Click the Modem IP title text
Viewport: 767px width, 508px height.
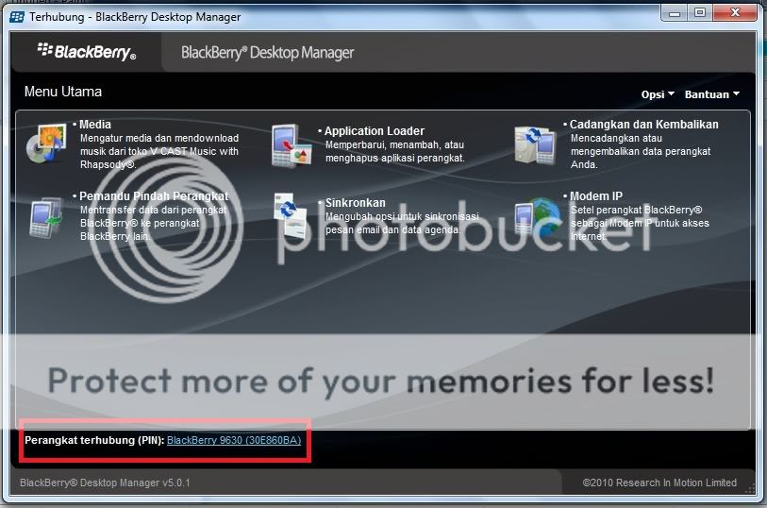coord(596,196)
